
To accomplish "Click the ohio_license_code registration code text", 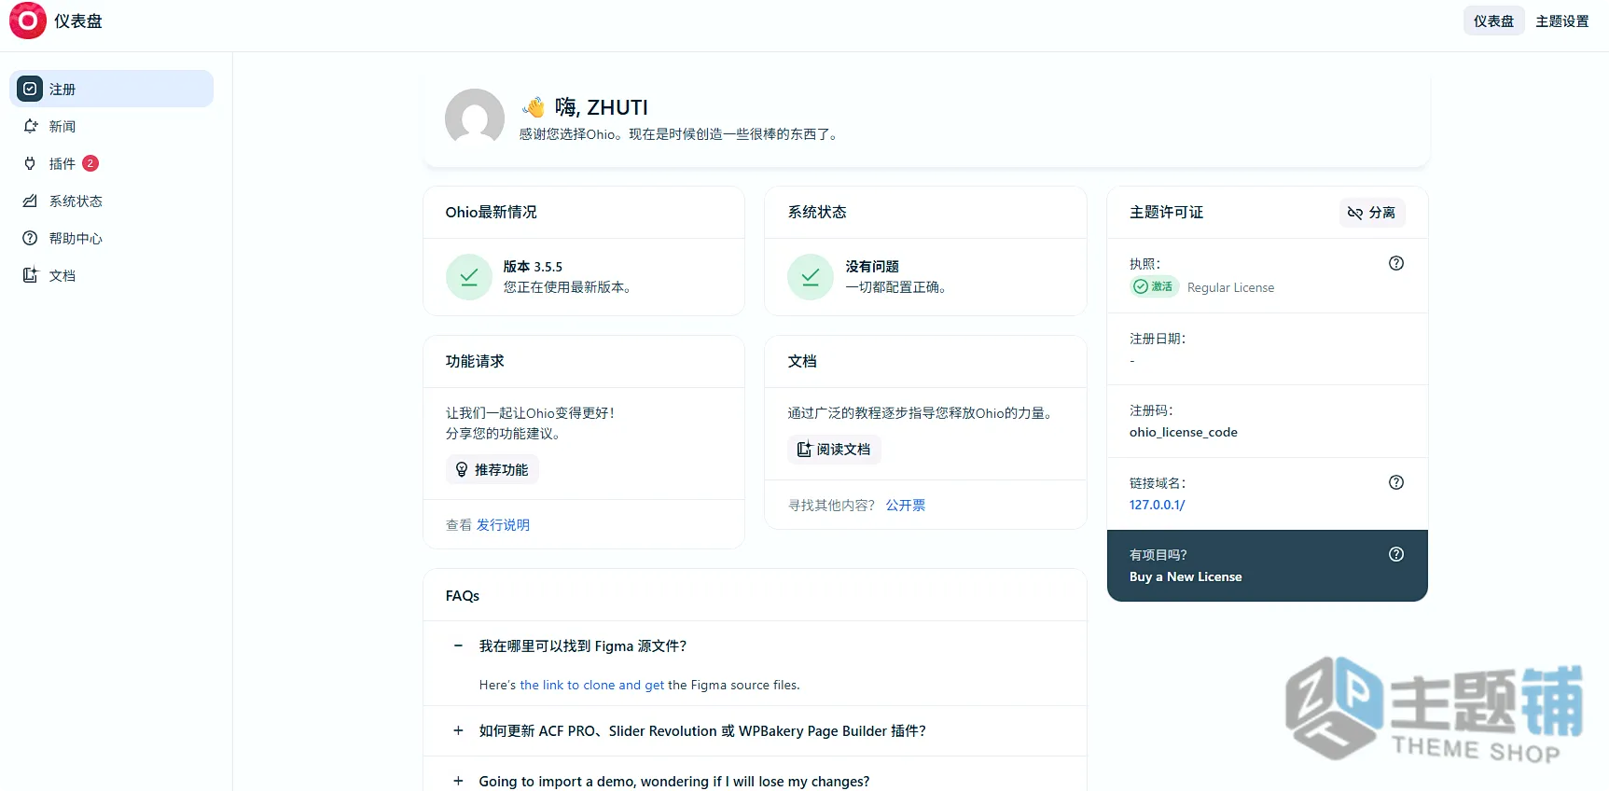I will click(1184, 433).
